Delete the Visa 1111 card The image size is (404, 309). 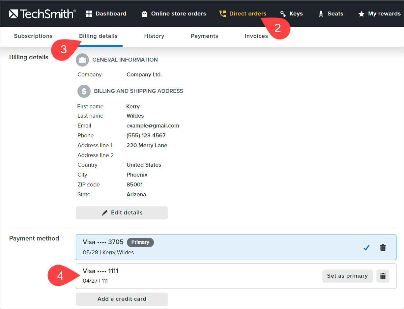tap(383, 276)
